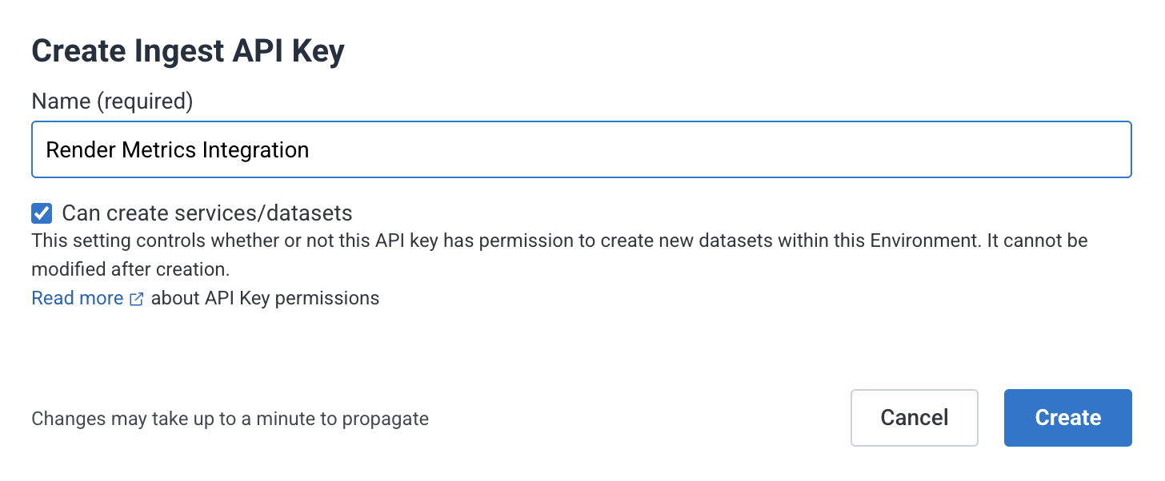Screen dimensions: 1165x481
Task: Click the Create Ingest API Key title
Action: 187,50
